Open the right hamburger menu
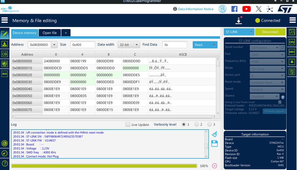Viewport: 297px width, 170px height. [x=293, y=20]
